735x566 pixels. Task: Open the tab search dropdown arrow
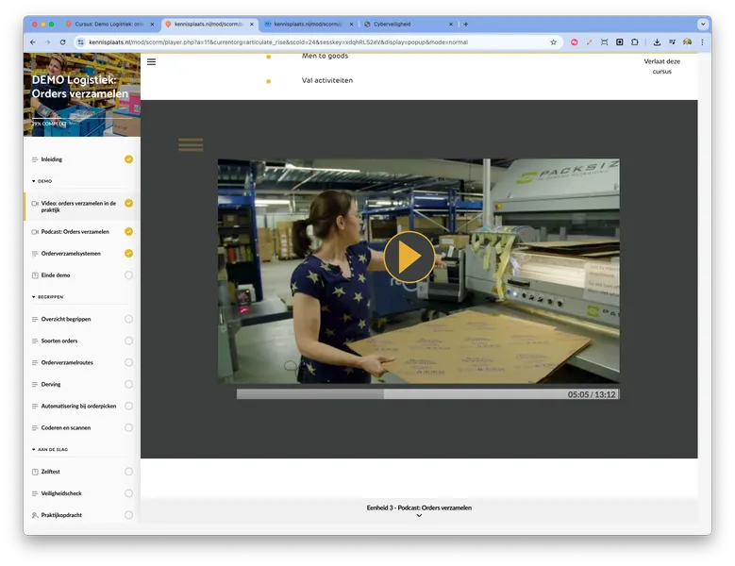[702, 24]
